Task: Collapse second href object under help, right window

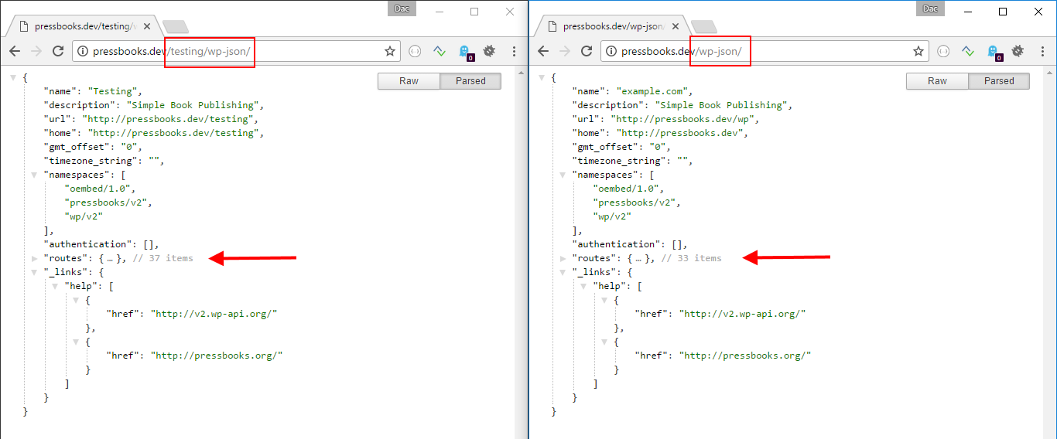Action: (605, 342)
